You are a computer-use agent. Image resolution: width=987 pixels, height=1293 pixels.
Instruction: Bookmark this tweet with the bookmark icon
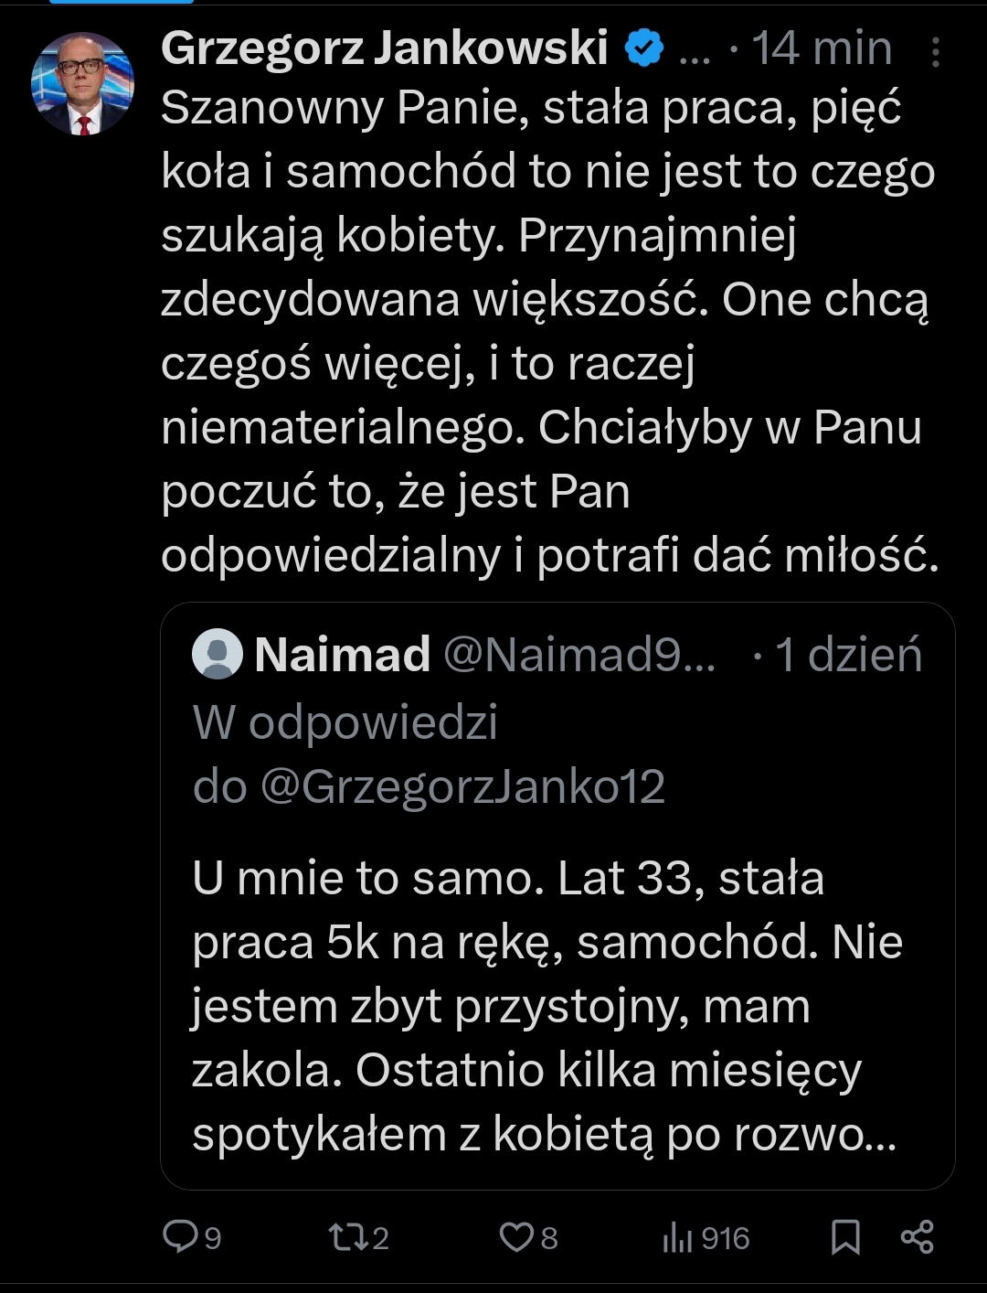845,1237
